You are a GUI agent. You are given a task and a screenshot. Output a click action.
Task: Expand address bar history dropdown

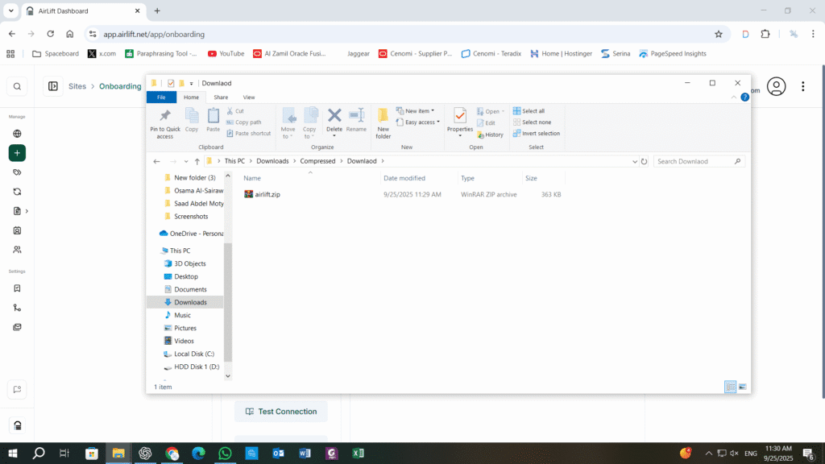coord(635,161)
